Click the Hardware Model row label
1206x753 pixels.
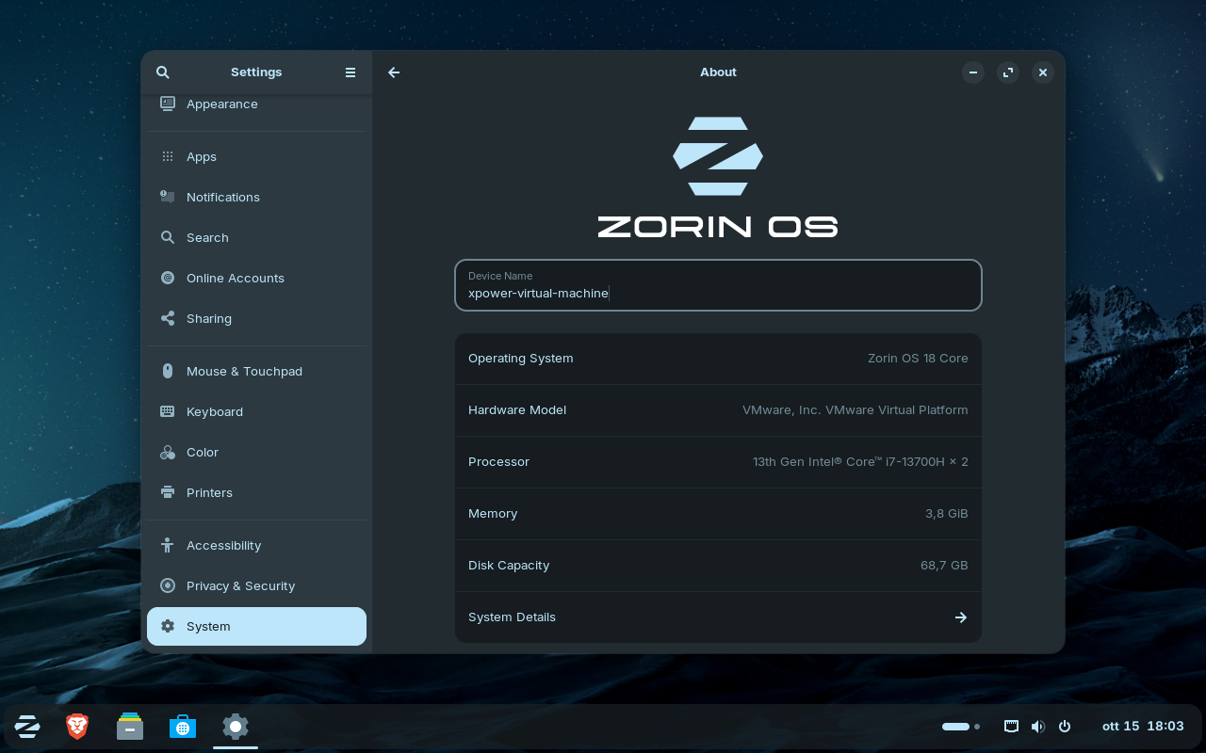tap(517, 410)
